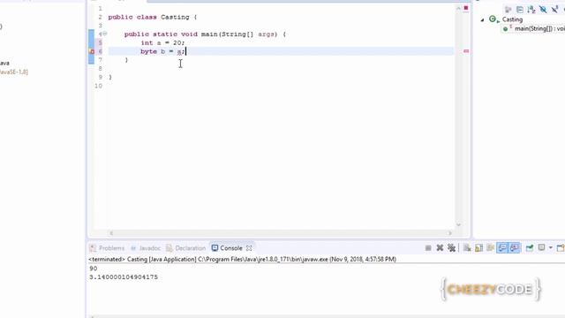Click Open Console icon at toolbar edge
The image size is (565, 318).
tap(561, 248)
